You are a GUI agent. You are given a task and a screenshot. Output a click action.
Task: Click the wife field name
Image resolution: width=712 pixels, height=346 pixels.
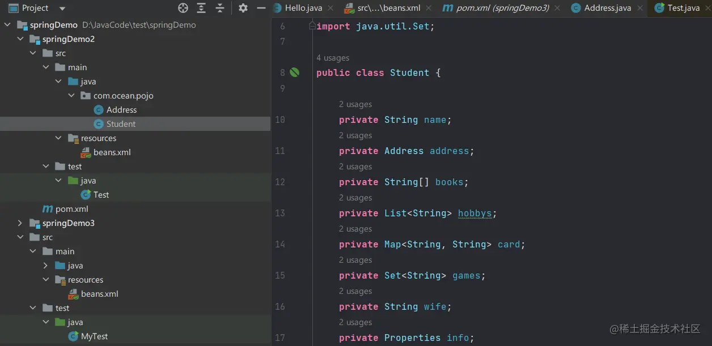435,307
